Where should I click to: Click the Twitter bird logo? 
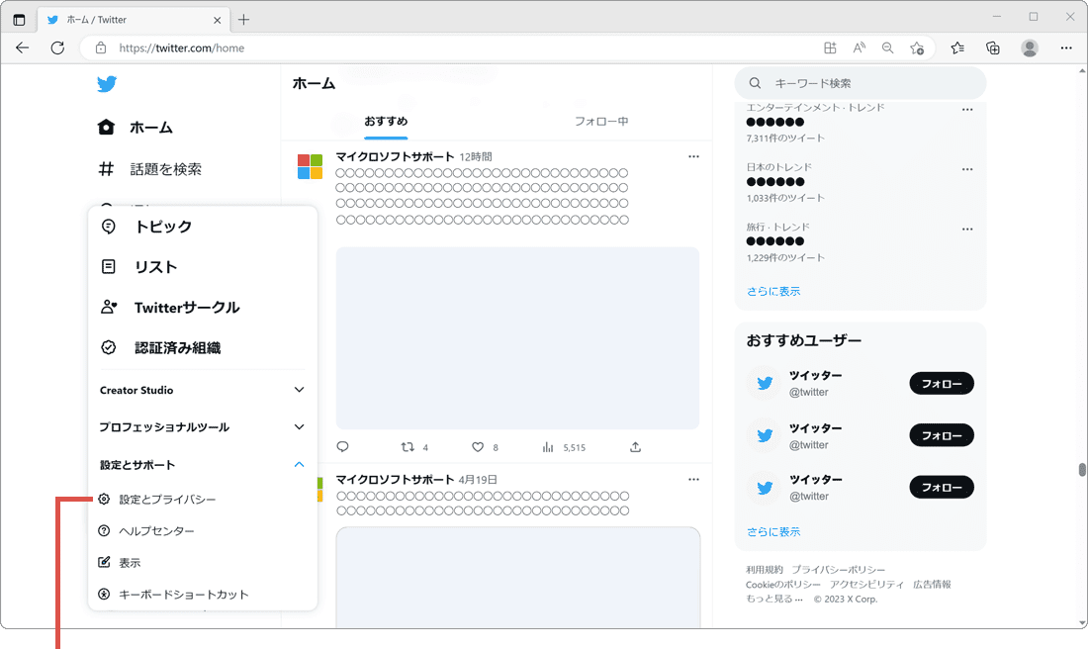pyautogui.click(x=107, y=84)
